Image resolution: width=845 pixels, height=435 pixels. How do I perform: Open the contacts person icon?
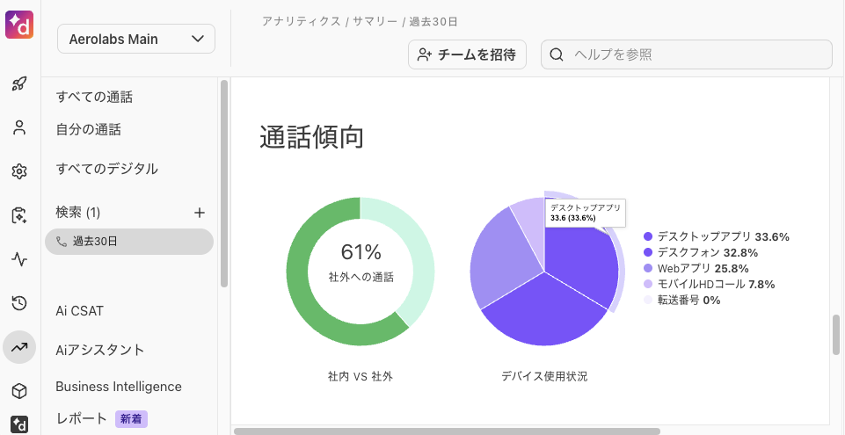[19, 128]
